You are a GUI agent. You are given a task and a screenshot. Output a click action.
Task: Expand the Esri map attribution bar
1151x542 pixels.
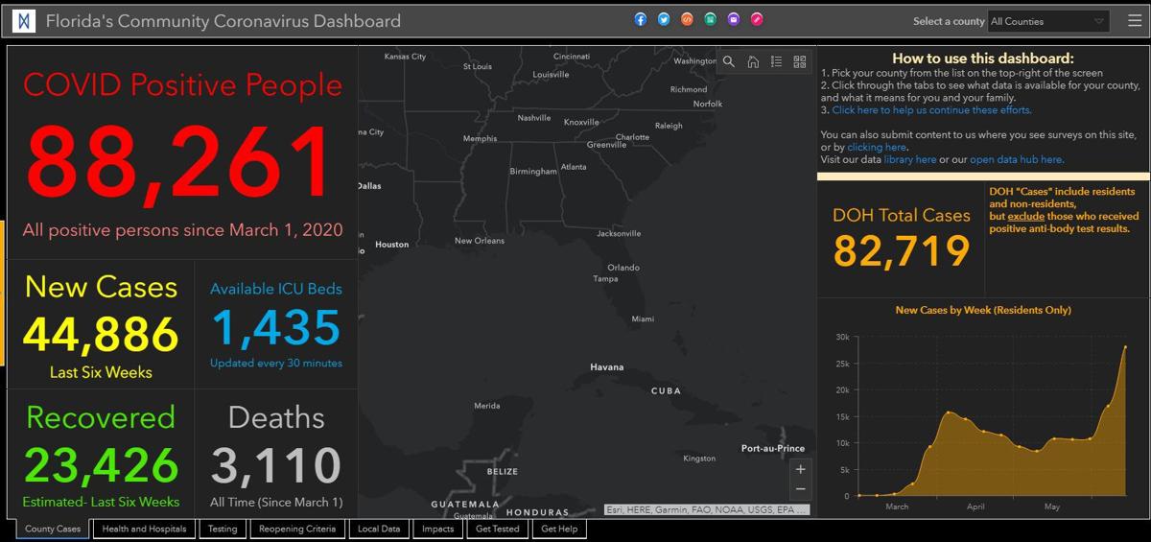707,509
